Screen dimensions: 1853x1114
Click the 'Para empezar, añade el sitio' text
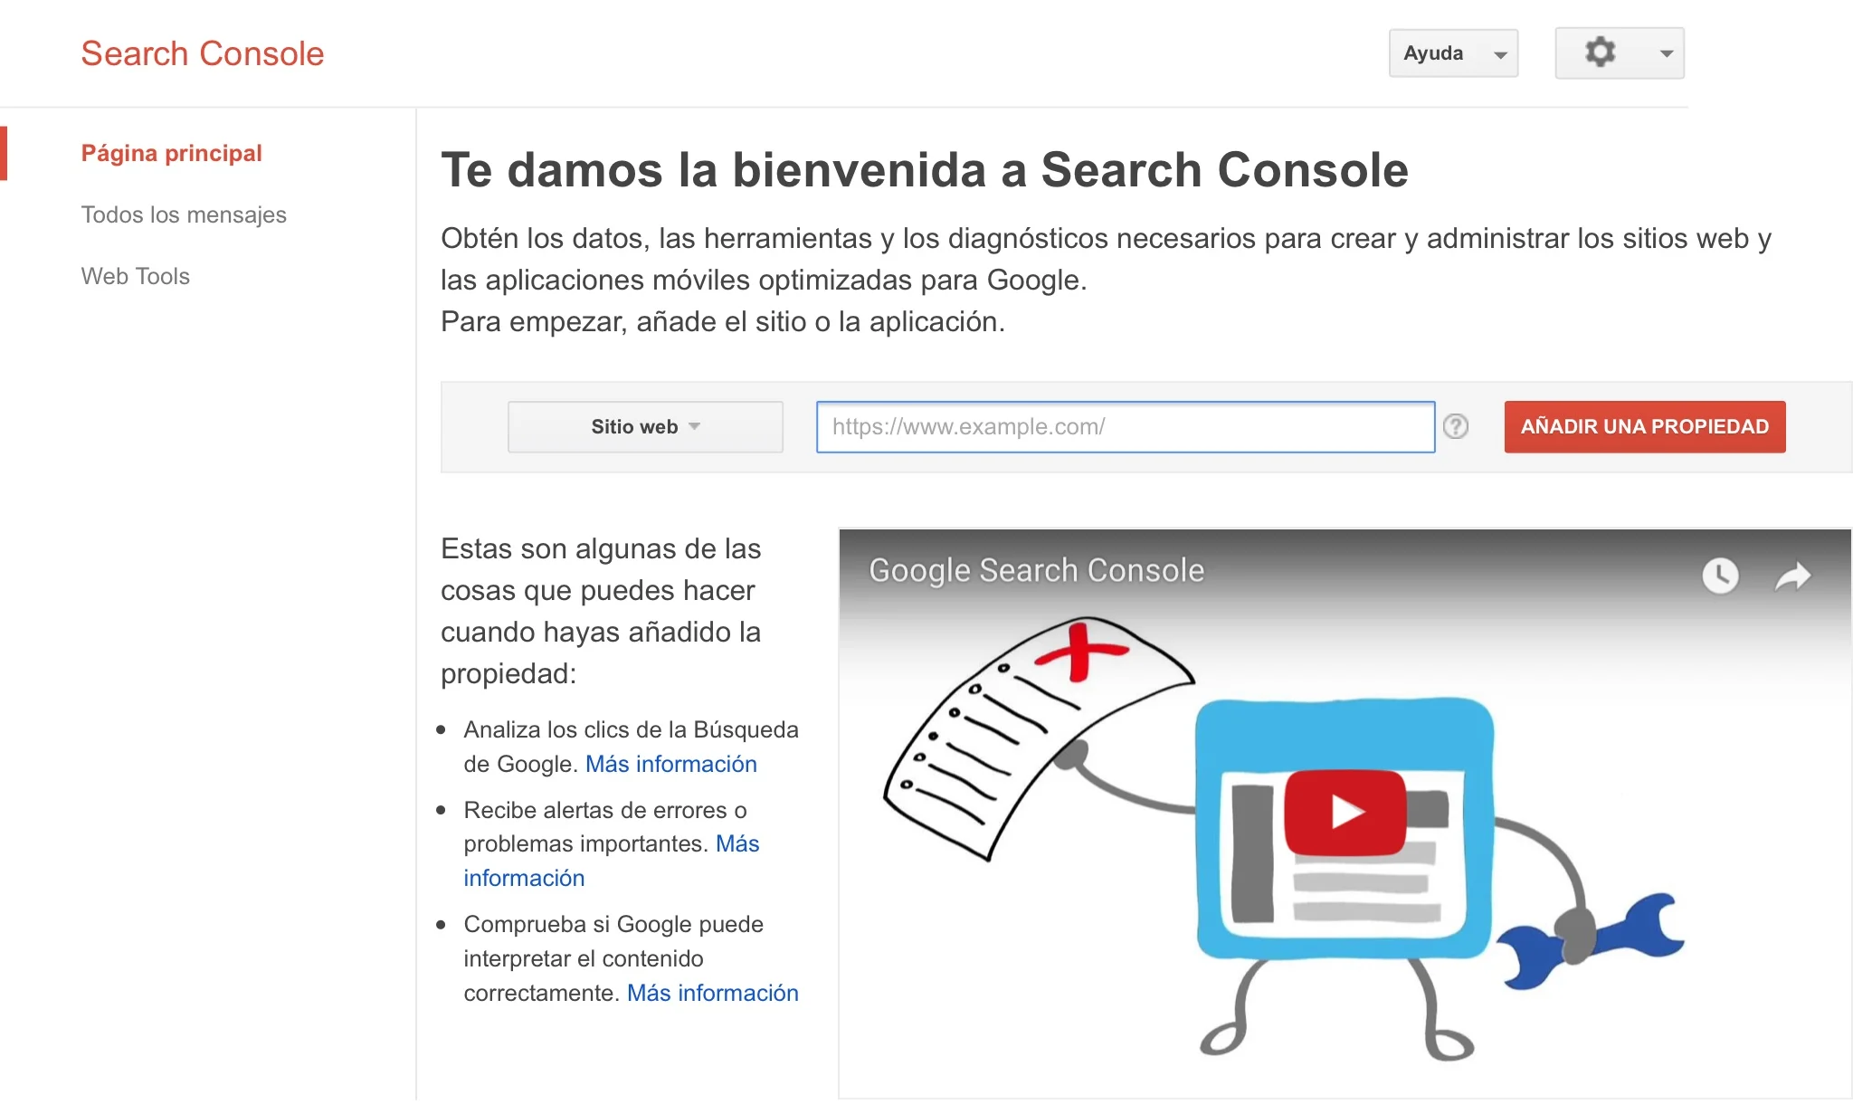tap(723, 321)
